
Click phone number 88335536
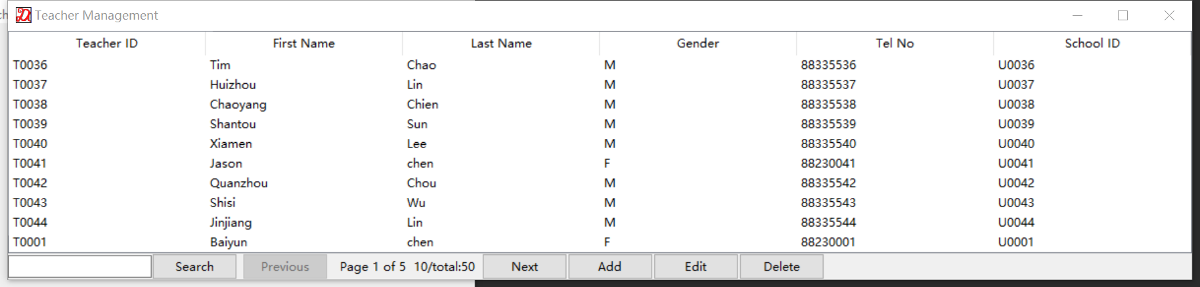pyautogui.click(x=828, y=65)
